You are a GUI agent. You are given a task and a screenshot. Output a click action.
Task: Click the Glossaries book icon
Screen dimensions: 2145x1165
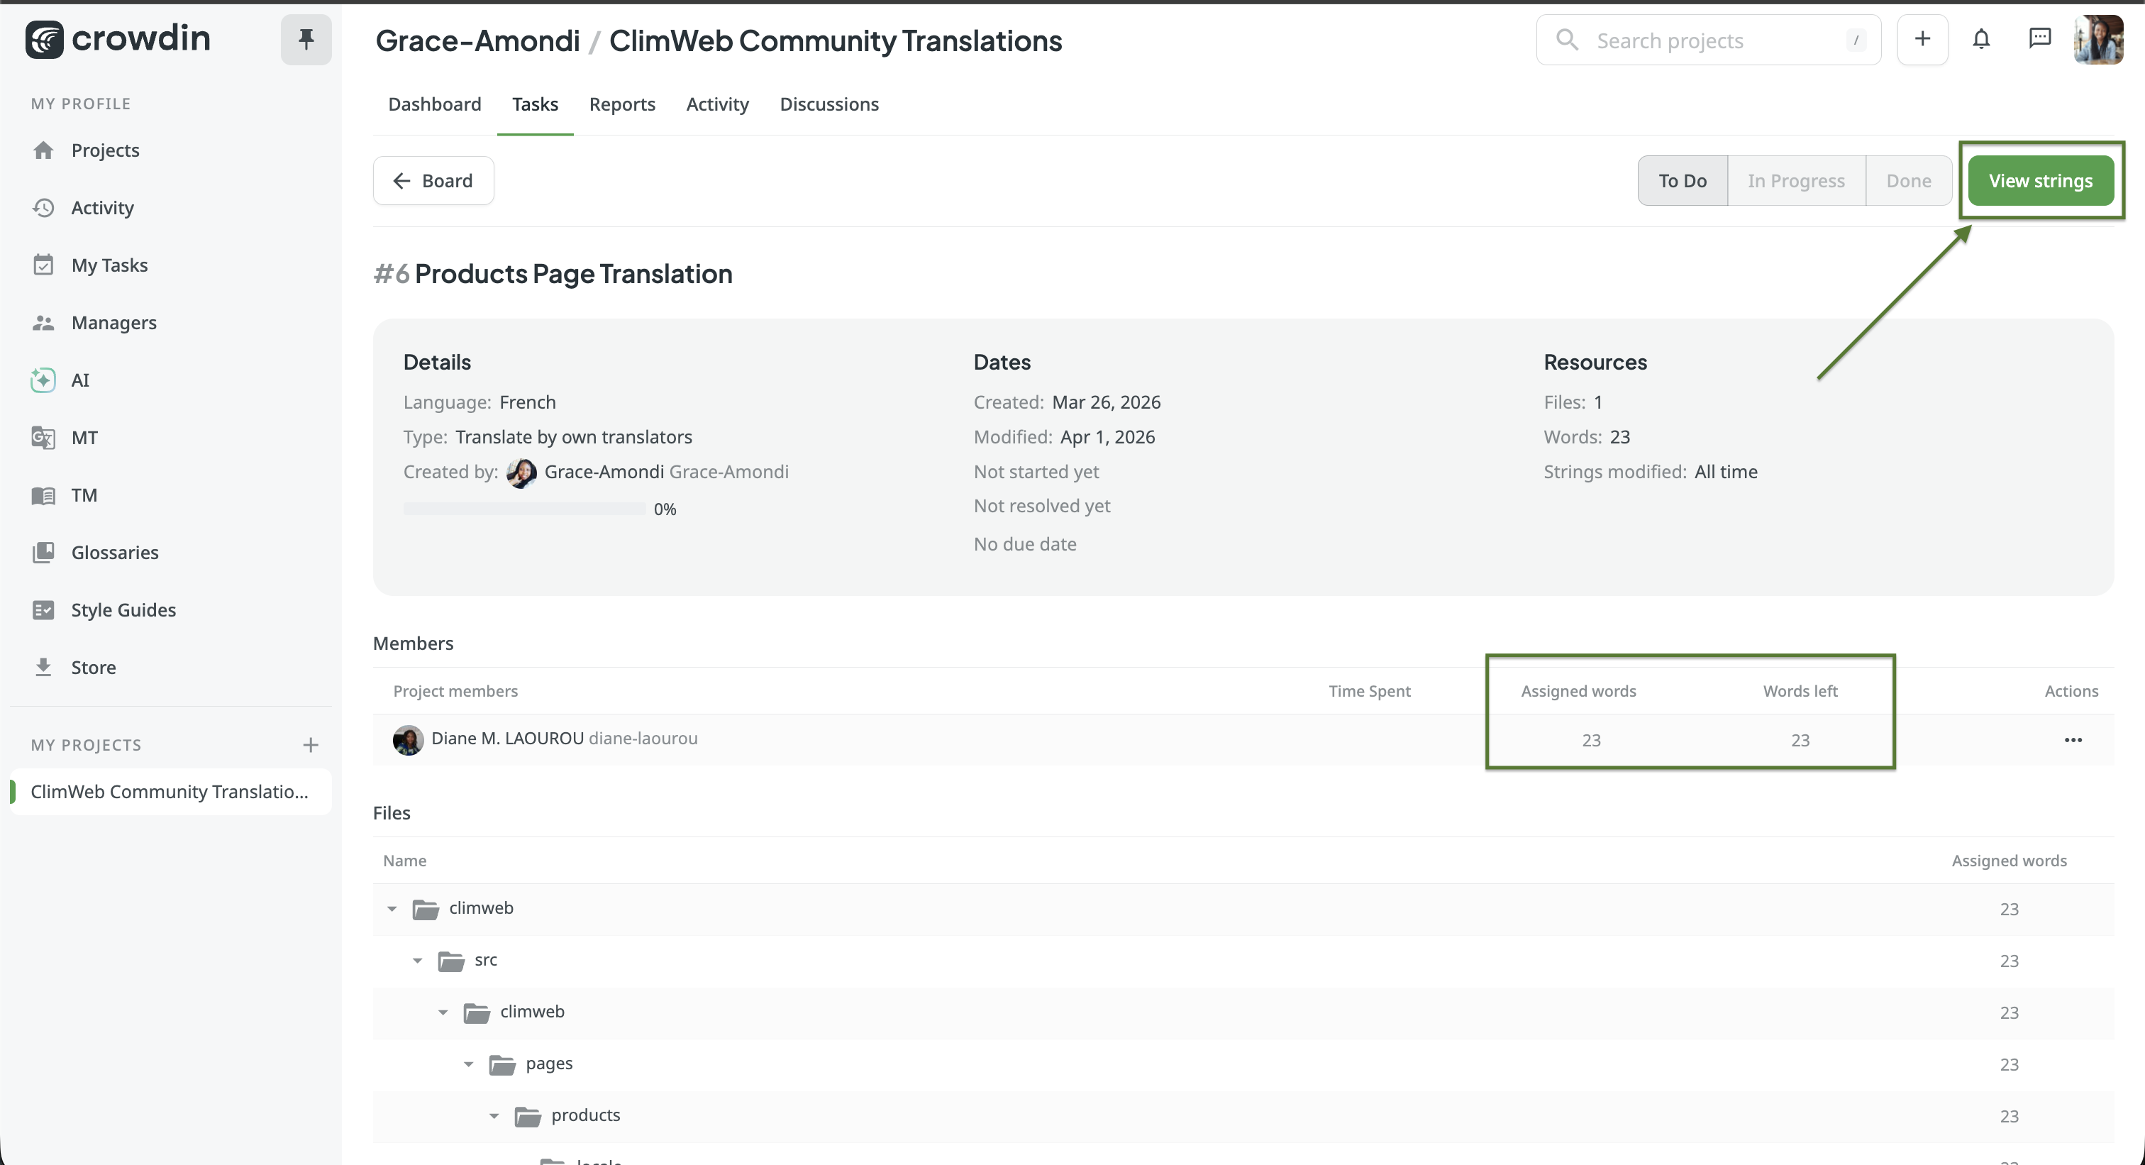click(43, 552)
